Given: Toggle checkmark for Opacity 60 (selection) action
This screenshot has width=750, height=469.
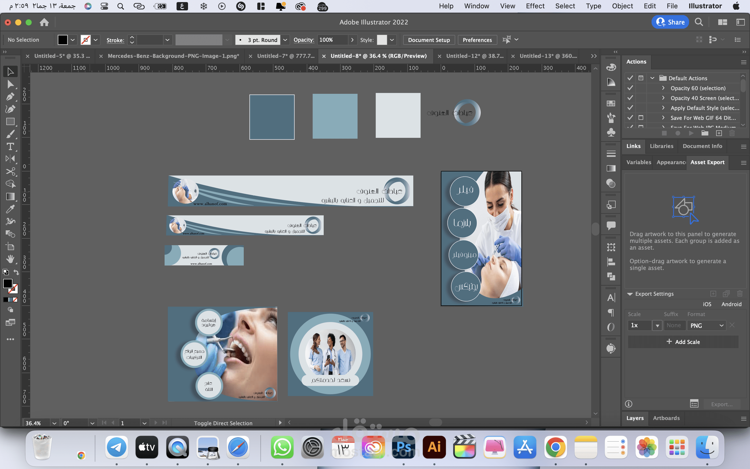Looking at the screenshot, I should 630,88.
